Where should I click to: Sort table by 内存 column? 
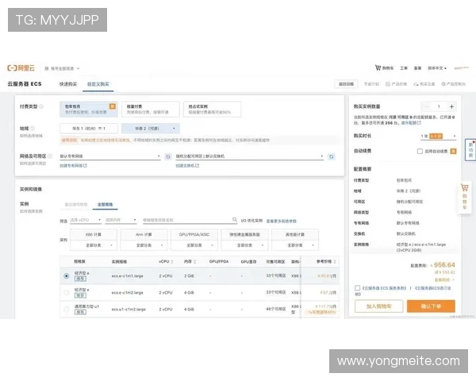(x=195, y=261)
